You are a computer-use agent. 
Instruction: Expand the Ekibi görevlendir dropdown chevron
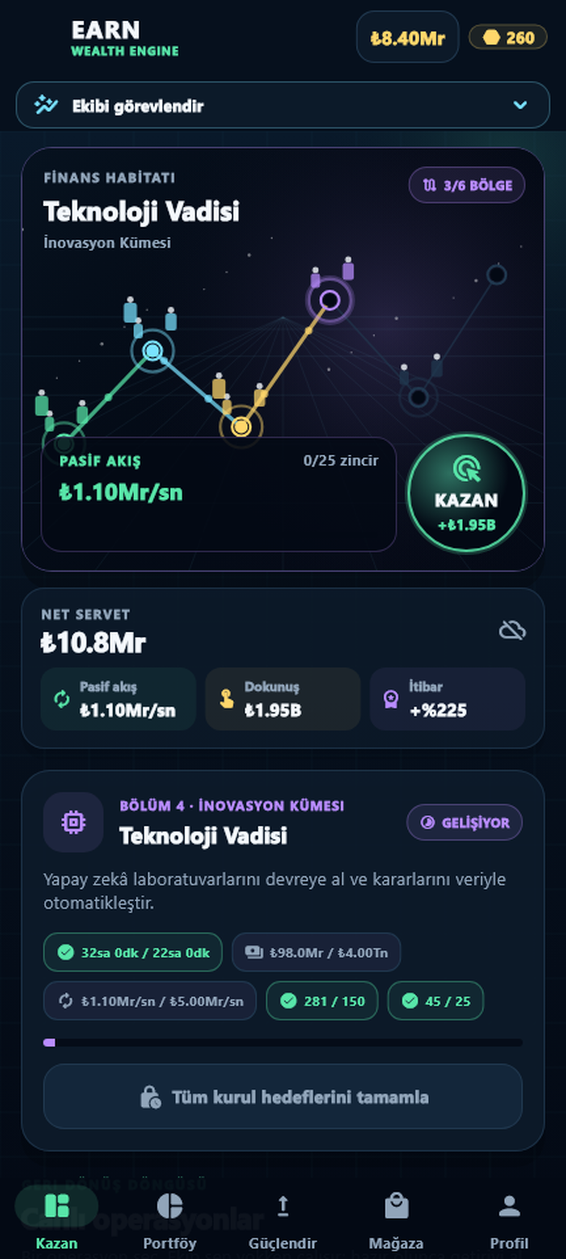(x=520, y=105)
